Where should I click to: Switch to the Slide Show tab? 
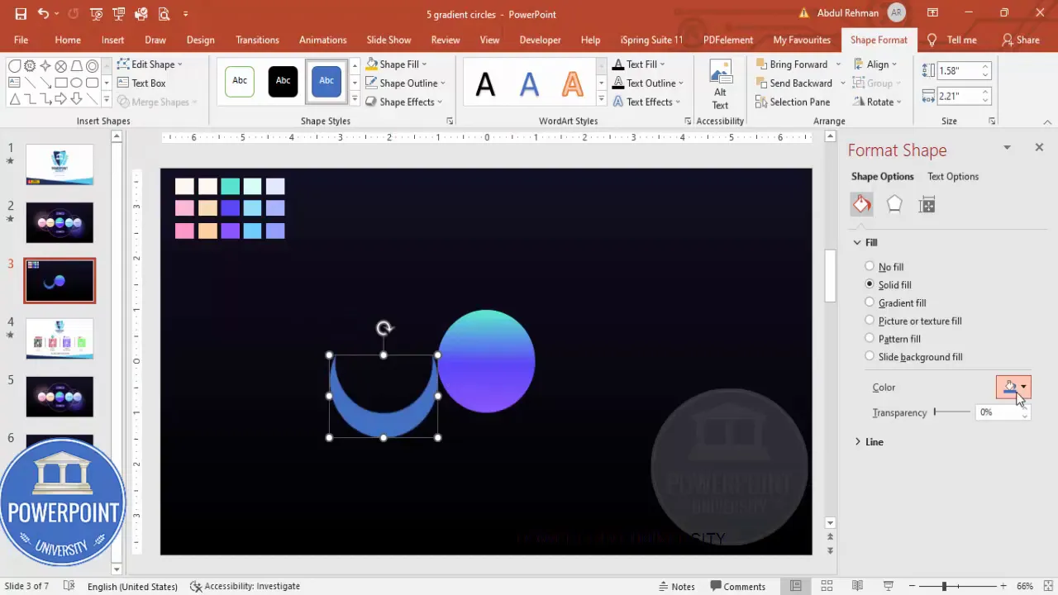click(388, 40)
